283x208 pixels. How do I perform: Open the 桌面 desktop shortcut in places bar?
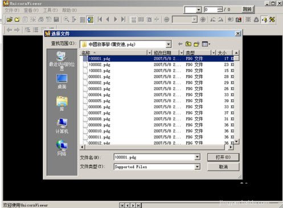[61, 81]
